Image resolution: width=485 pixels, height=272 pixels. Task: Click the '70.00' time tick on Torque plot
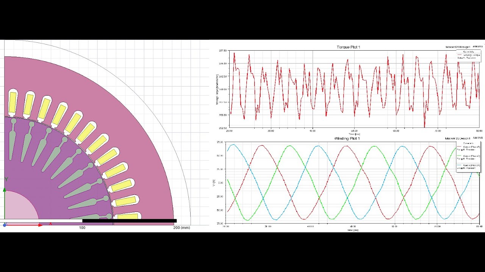coord(438,131)
